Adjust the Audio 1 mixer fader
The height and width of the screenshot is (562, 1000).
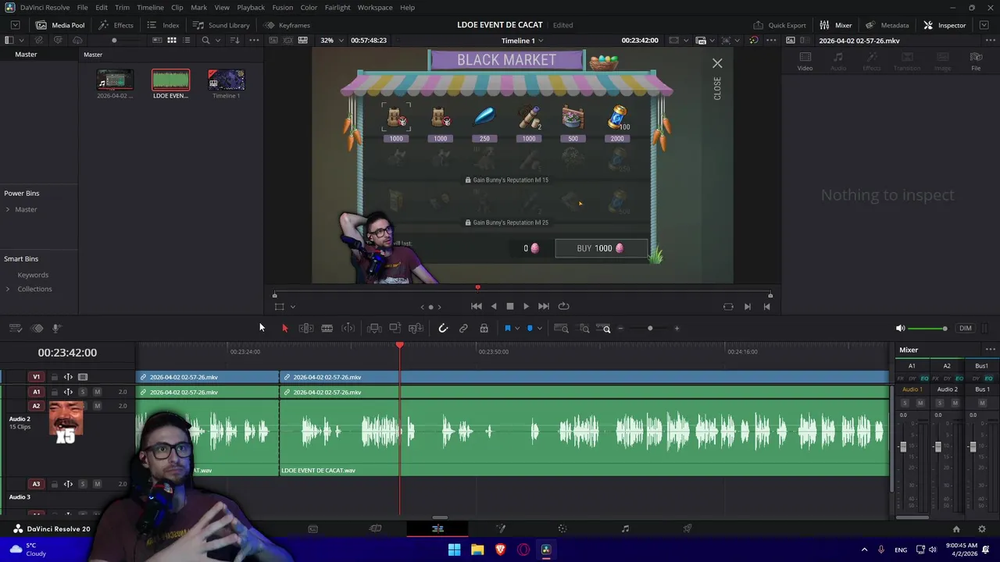(903, 446)
